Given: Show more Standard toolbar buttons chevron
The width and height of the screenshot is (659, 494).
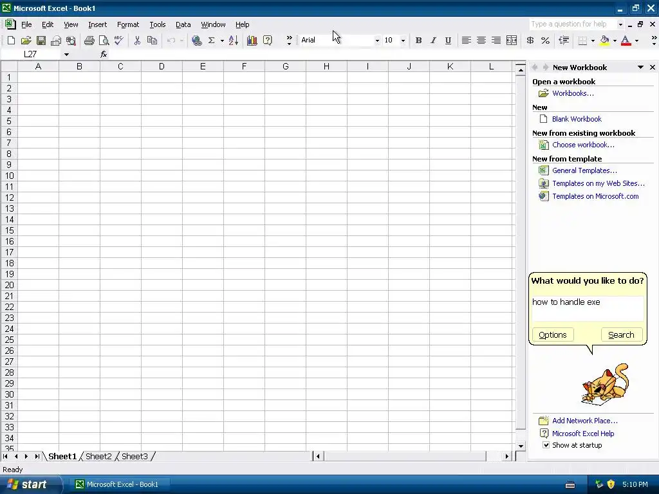Looking at the screenshot, I should click(x=289, y=41).
